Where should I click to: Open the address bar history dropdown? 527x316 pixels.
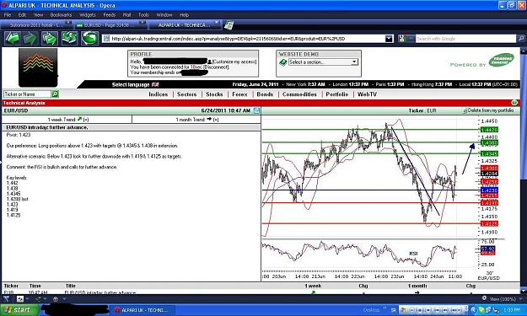click(x=389, y=39)
